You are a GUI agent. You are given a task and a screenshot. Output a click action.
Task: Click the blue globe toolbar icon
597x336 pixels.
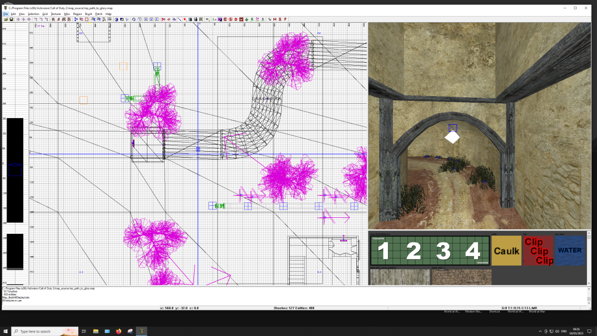[116, 19]
